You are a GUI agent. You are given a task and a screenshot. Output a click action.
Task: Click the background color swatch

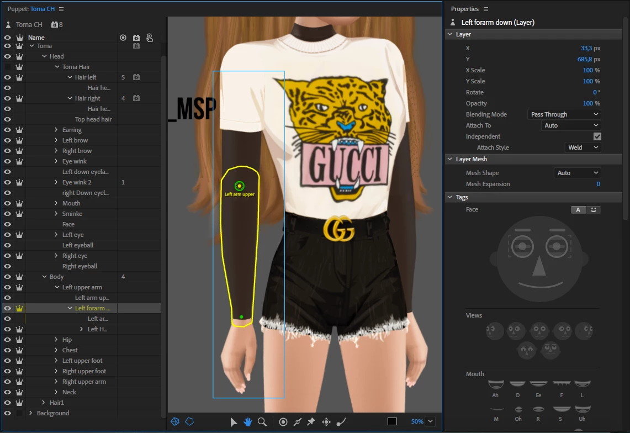pos(392,421)
